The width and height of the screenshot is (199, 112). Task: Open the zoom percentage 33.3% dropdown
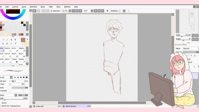70,11
